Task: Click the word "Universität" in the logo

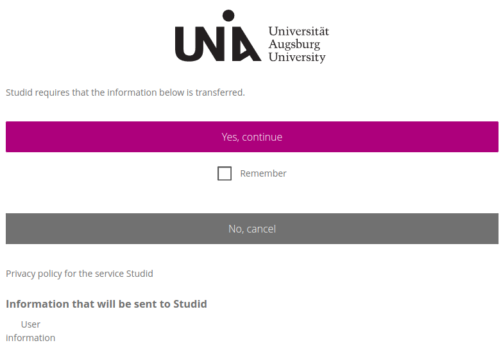Action: pos(298,31)
